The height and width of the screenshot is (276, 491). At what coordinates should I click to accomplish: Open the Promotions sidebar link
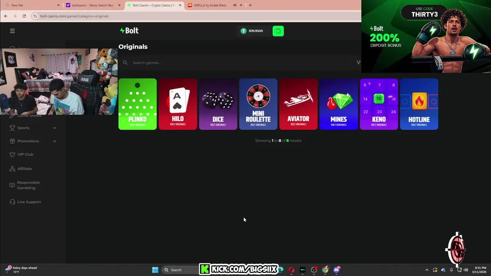click(28, 141)
